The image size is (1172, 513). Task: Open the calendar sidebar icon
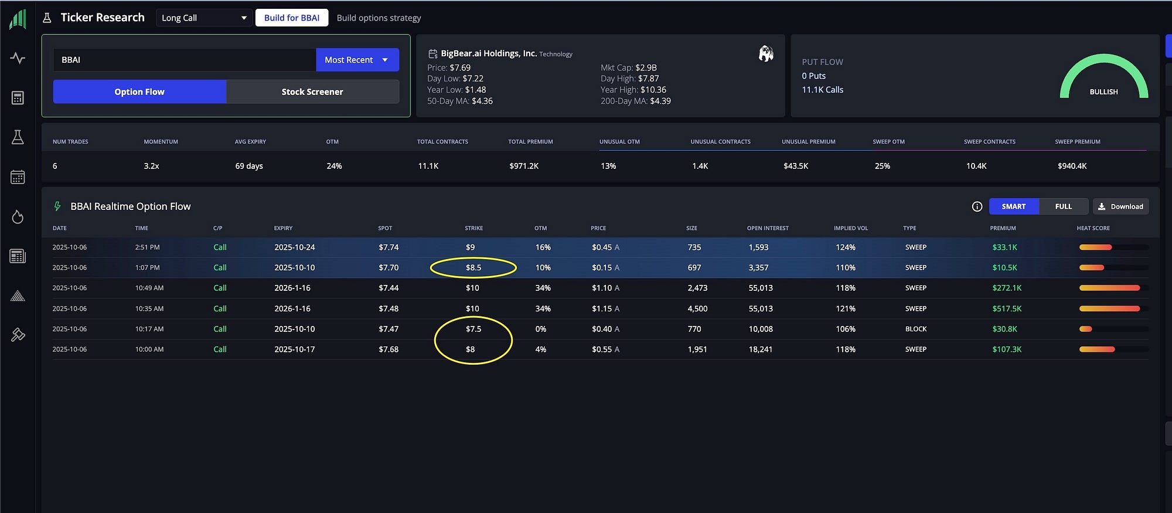(x=18, y=177)
